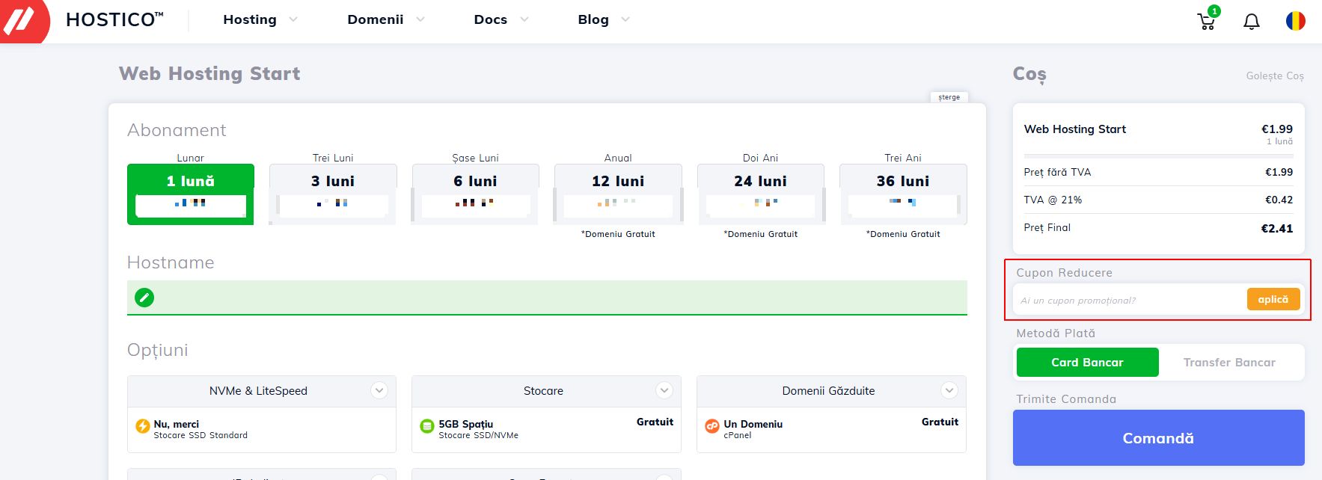Choose Card Bancar payment method
Screen dimensions: 1322x480
1087,362
